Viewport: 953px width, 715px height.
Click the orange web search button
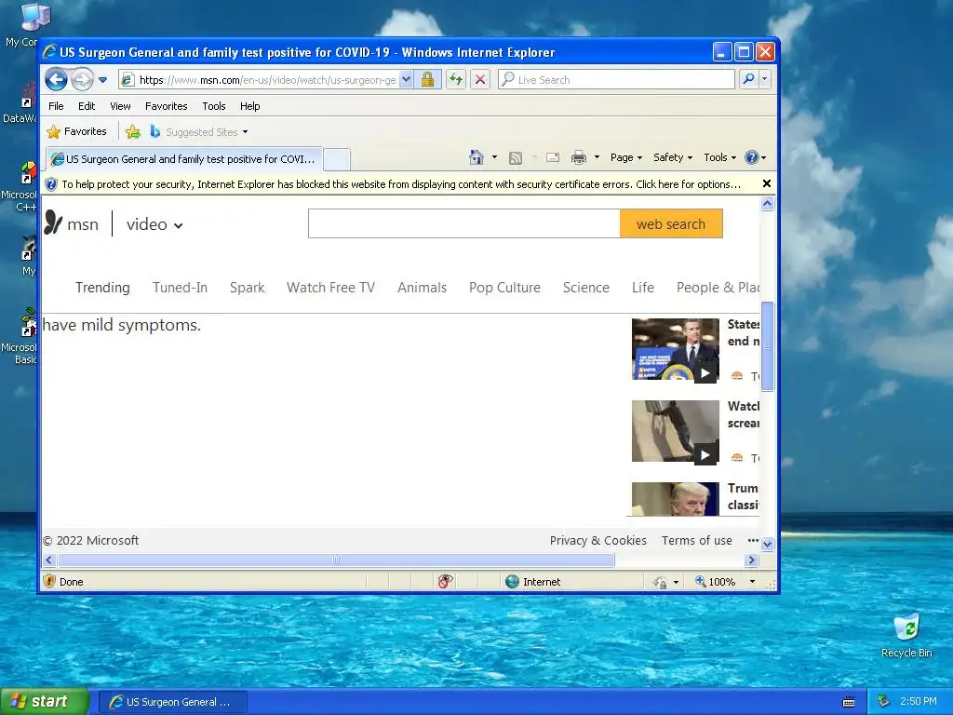click(x=671, y=223)
